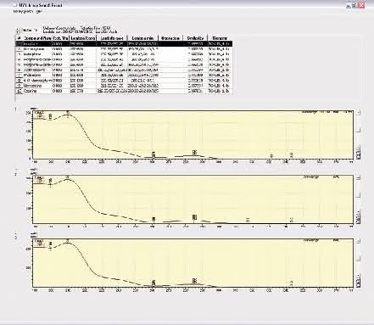Click the Filename column header at table's right
This screenshot has width=374, height=325.
click(220, 38)
